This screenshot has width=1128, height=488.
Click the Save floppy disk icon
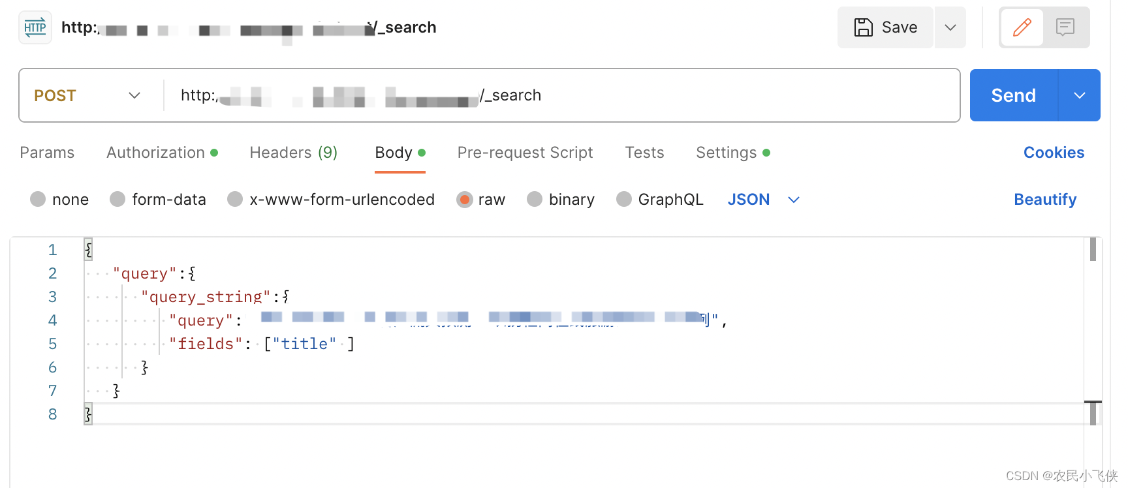(864, 27)
